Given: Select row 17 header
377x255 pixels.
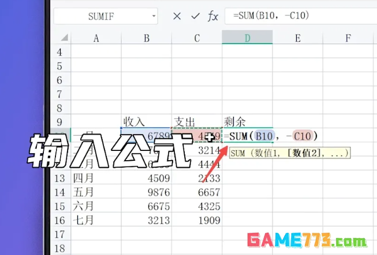Looking at the screenshot, I should point(59,235).
